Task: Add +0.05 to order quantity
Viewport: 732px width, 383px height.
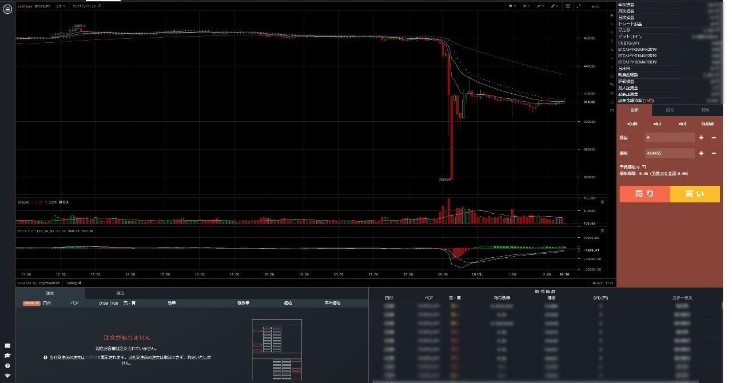Action: (x=632, y=123)
